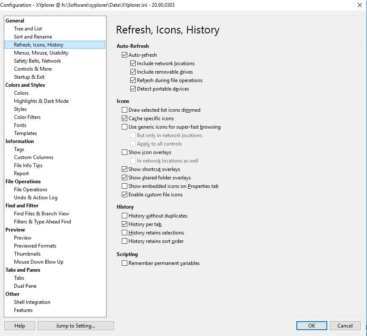Click the Help button
The width and height of the screenshot is (367, 336).
19,325
